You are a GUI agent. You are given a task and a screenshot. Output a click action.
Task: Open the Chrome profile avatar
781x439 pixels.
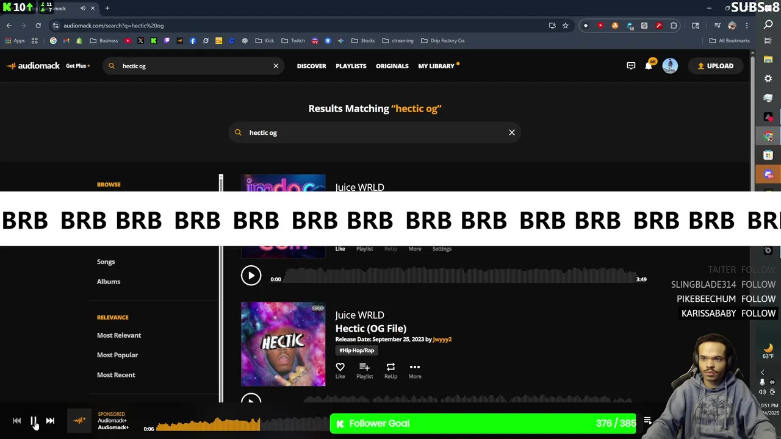coord(732,26)
